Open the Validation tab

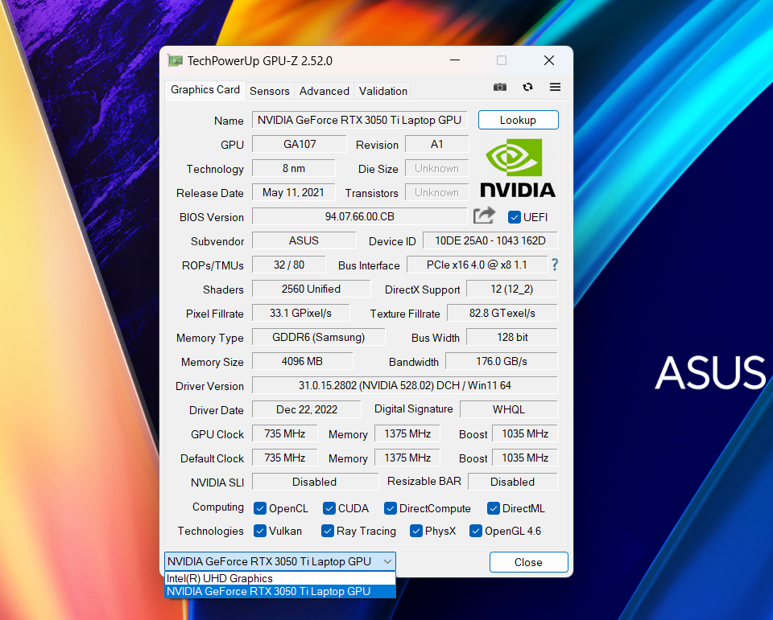click(x=383, y=91)
